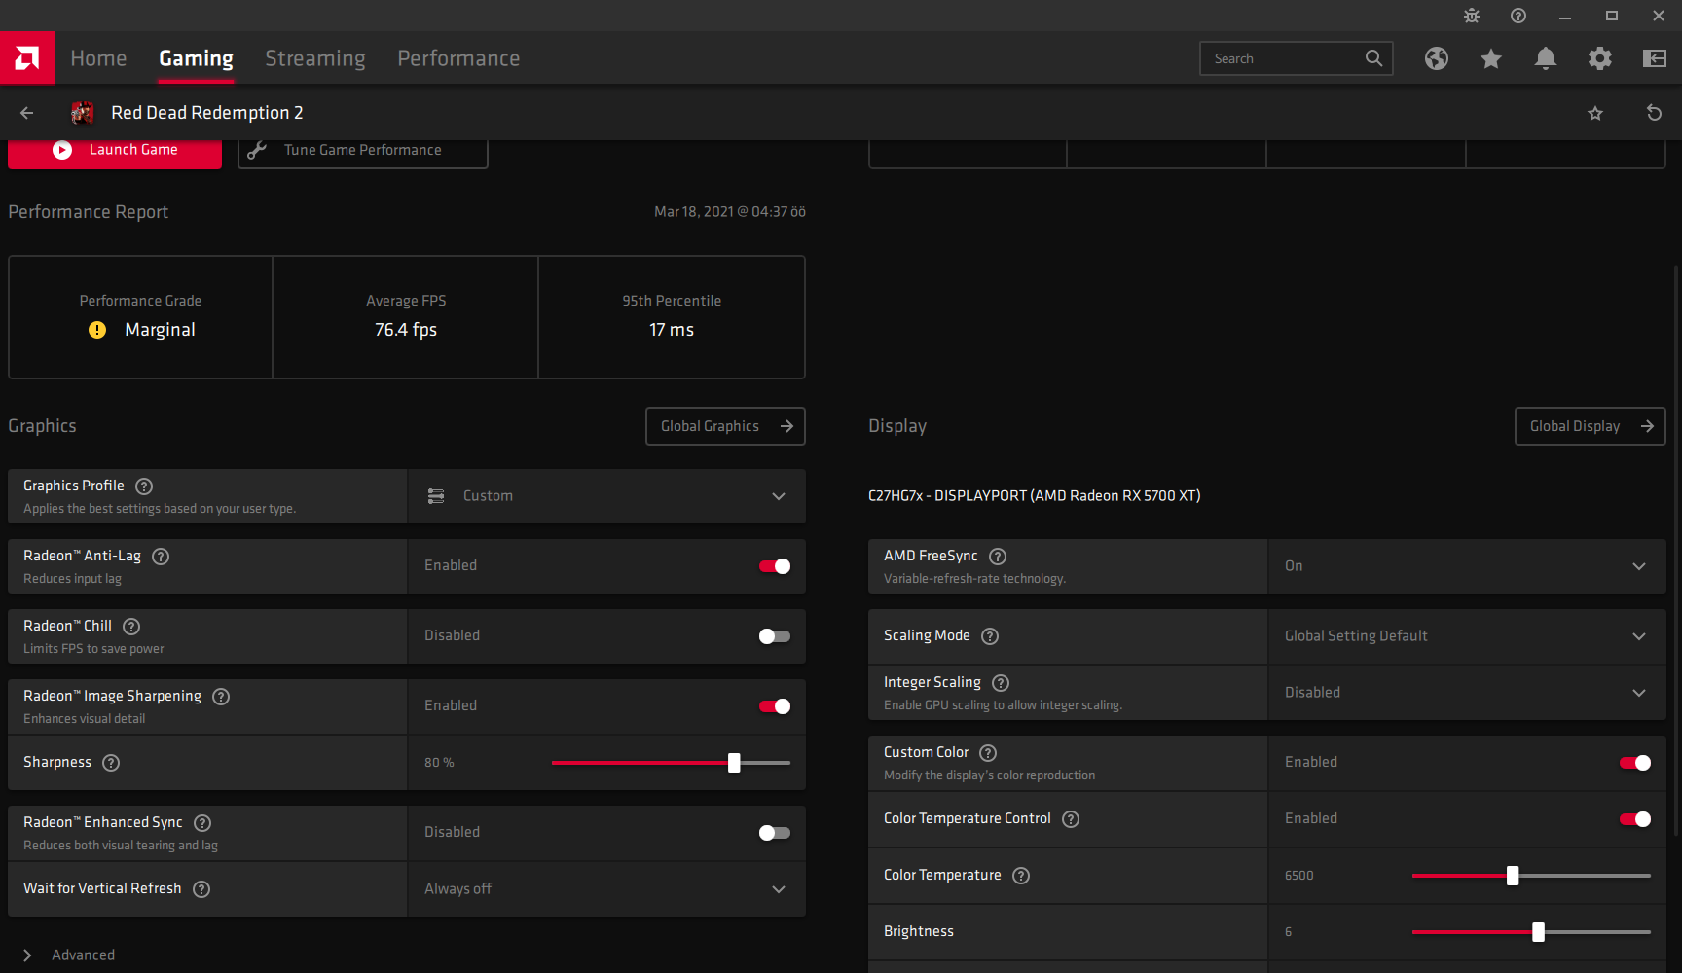The width and height of the screenshot is (1682, 973).
Task: Show help for Graphics Profile
Action: (x=144, y=486)
